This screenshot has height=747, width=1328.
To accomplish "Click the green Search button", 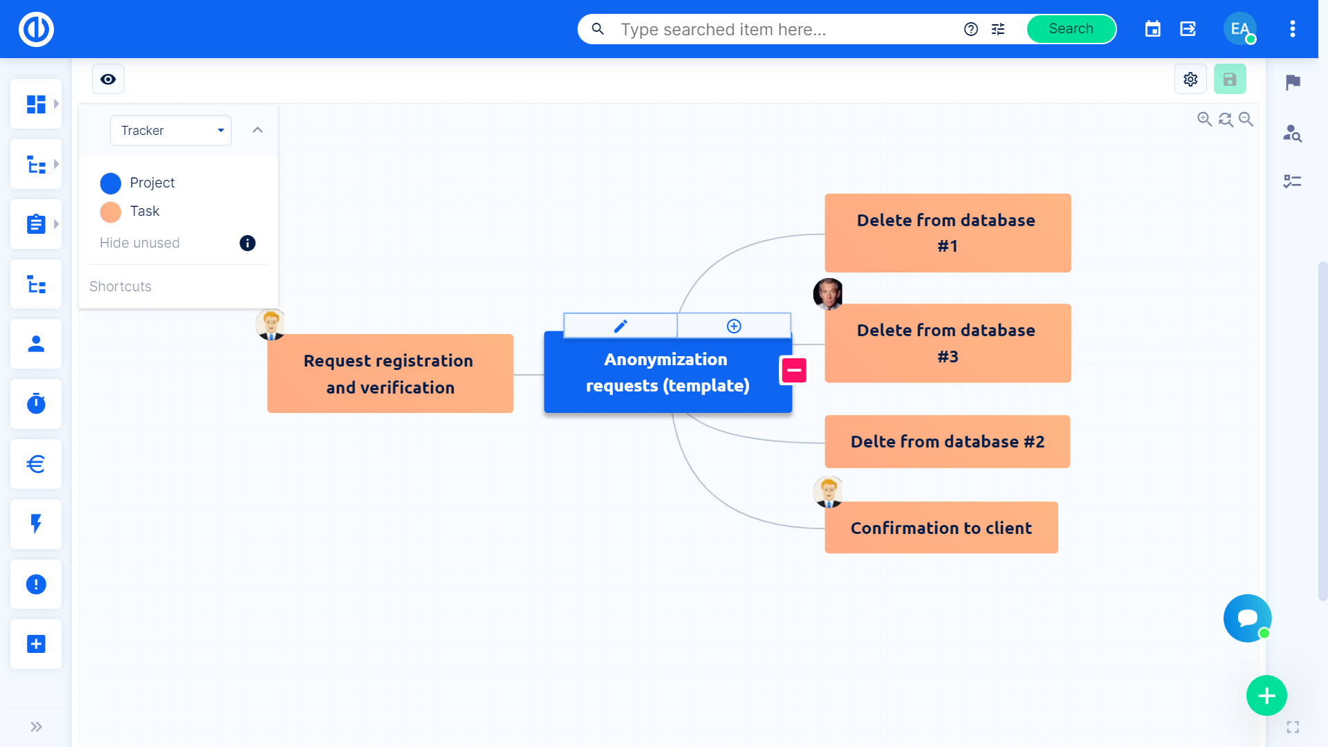I will click(x=1071, y=29).
